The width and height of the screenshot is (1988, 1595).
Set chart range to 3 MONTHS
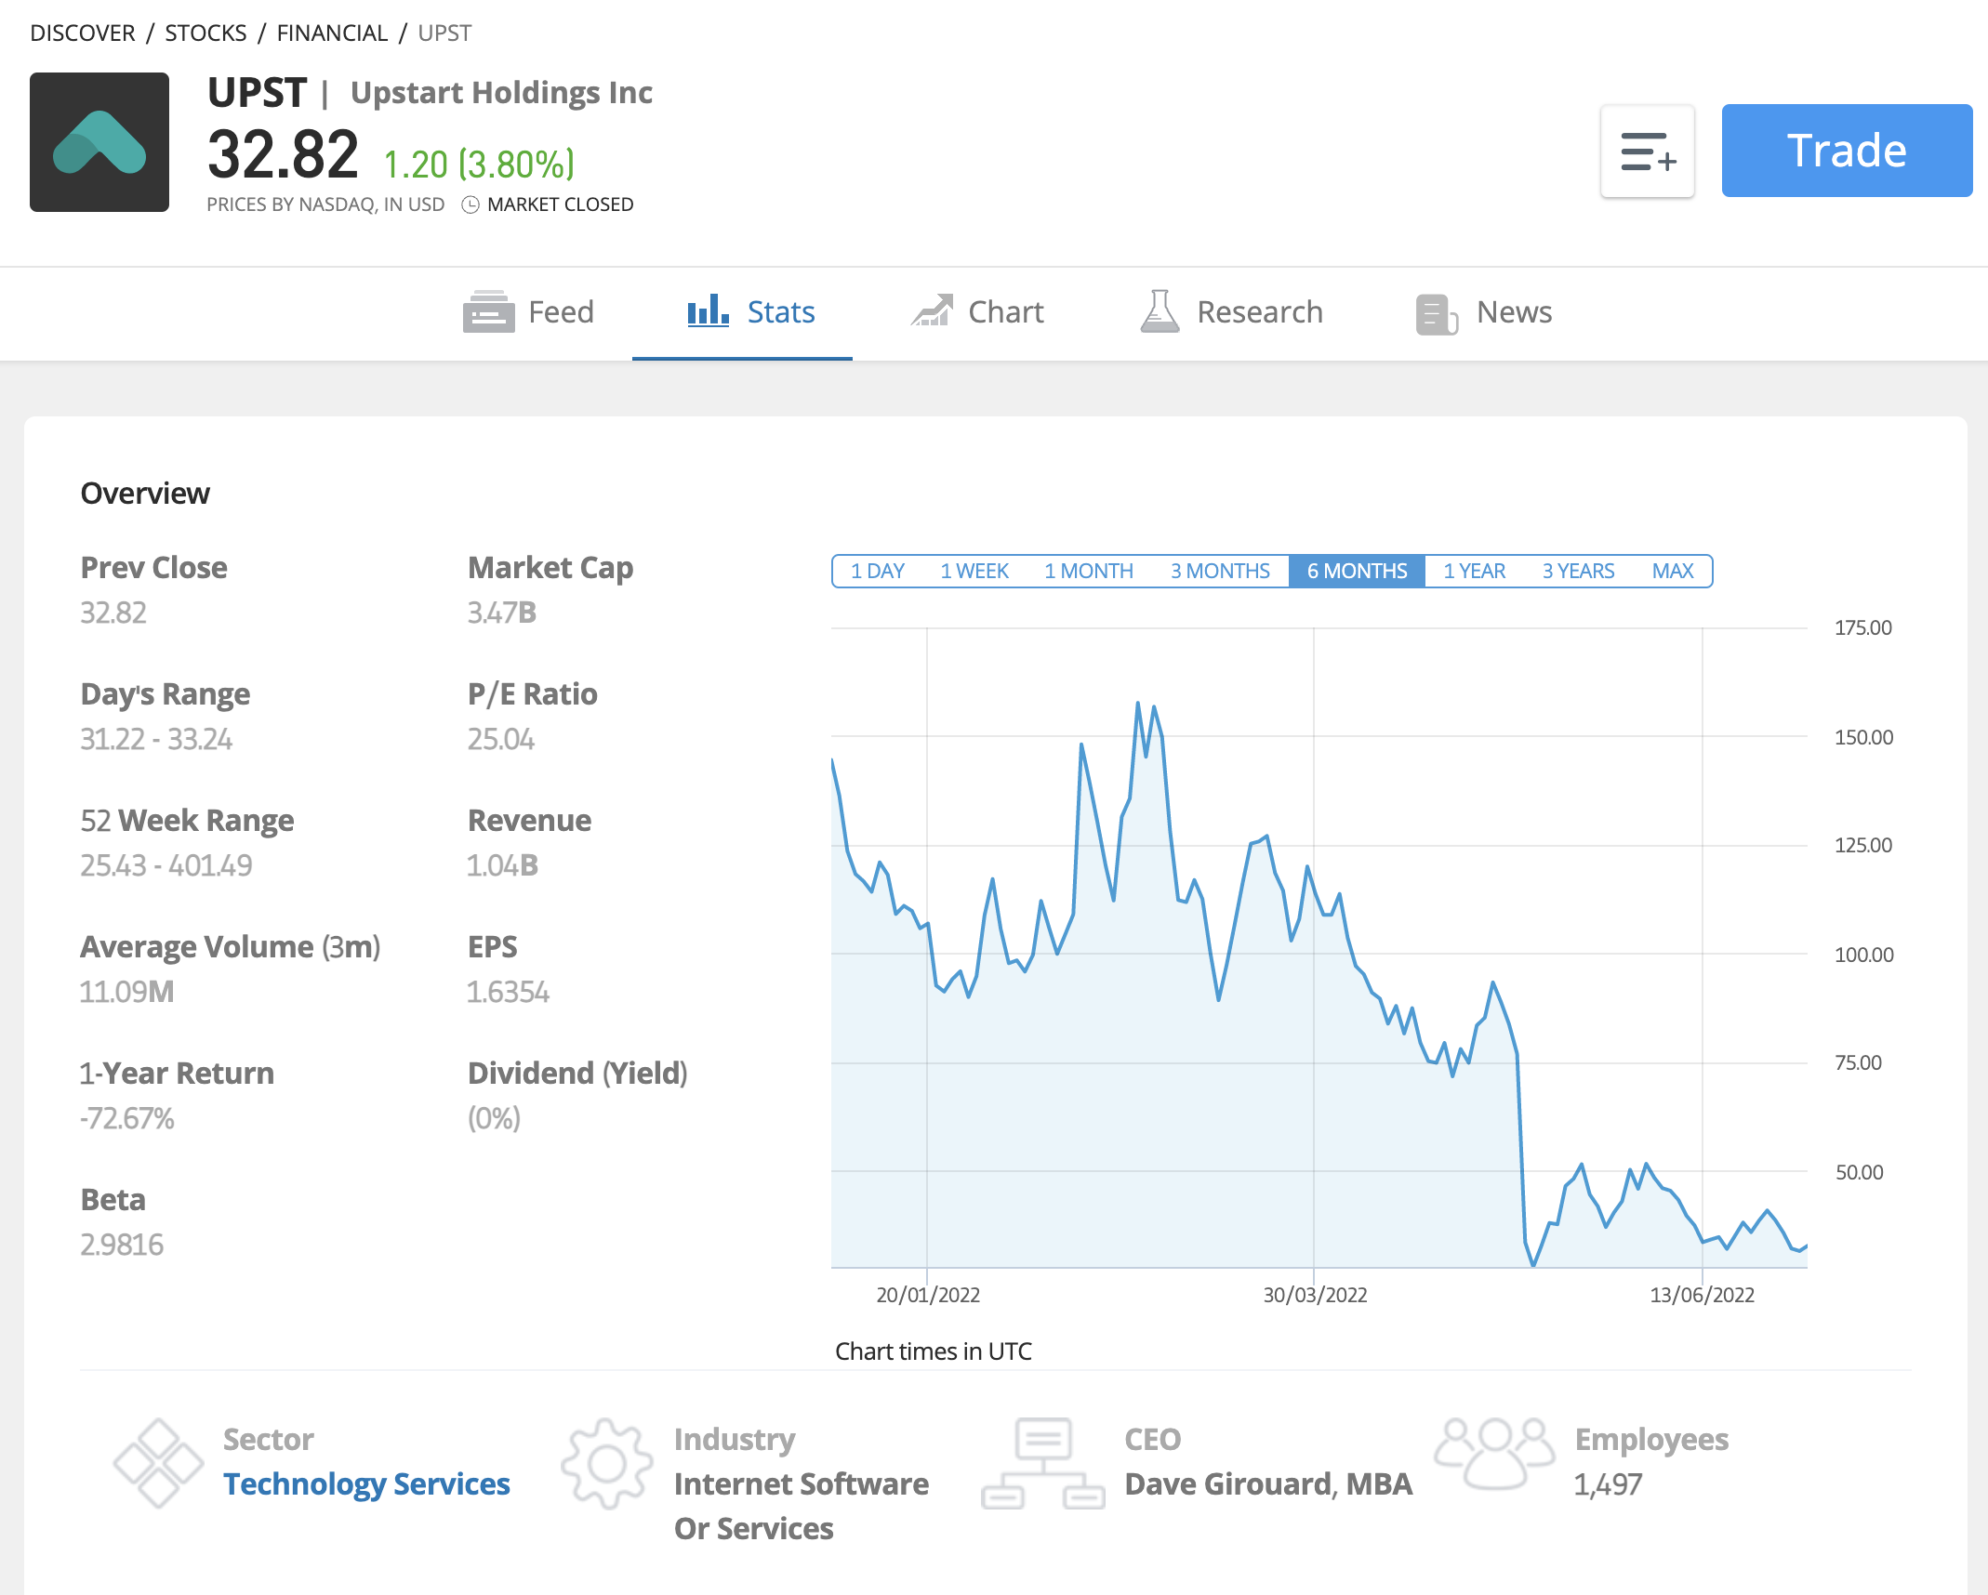click(x=1220, y=571)
